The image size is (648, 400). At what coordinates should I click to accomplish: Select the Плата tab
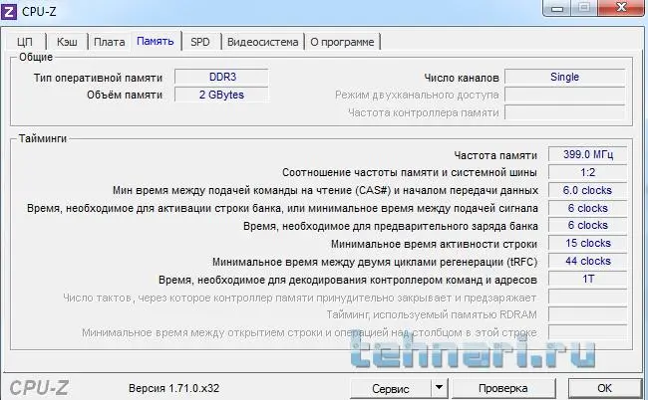click(x=109, y=42)
